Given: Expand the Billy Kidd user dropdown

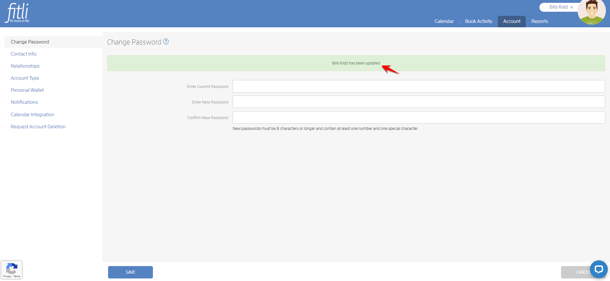Looking at the screenshot, I should click(561, 7).
